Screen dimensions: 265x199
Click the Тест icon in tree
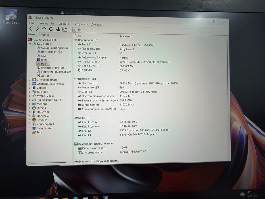tap(34, 132)
